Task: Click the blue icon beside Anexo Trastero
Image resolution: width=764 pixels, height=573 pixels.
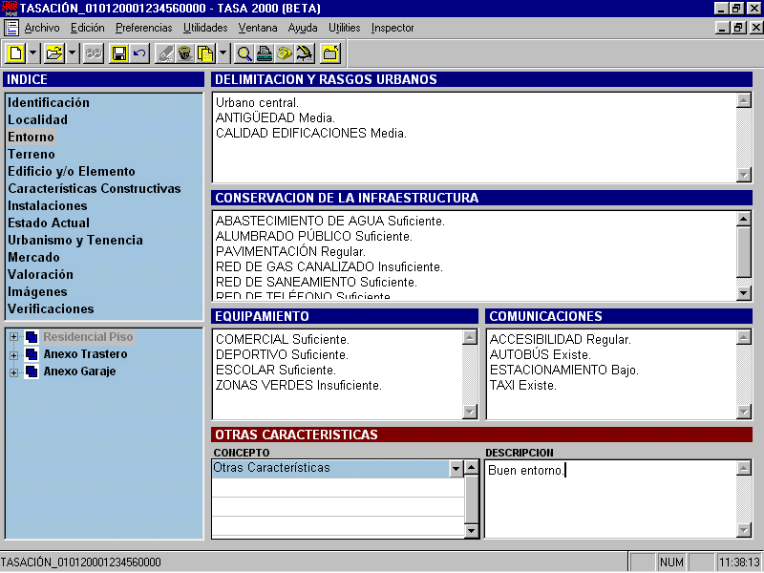Action: pyautogui.click(x=32, y=354)
